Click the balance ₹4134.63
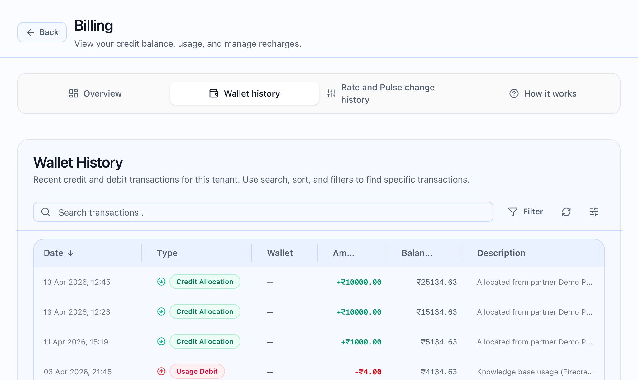638x380 pixels. coord(439,372)
